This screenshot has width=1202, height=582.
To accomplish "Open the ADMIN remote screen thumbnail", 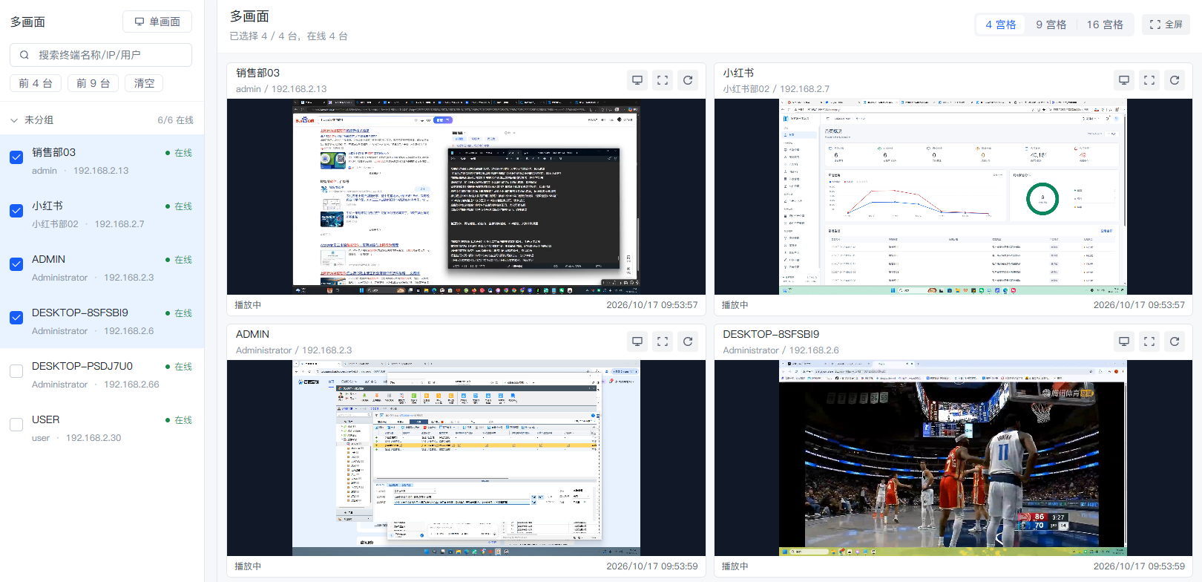I will click(466, 458).
